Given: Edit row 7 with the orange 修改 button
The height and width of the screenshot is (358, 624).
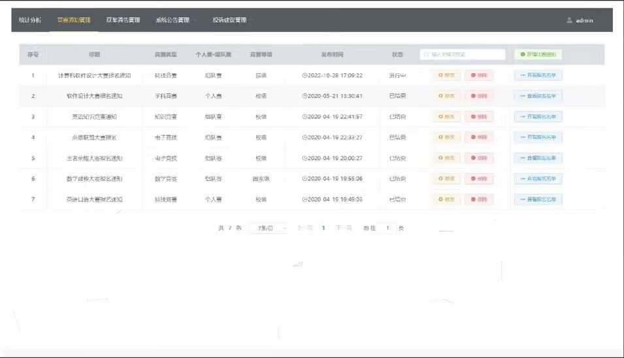Looking at the screenshot, I should (x=446, y=199).
